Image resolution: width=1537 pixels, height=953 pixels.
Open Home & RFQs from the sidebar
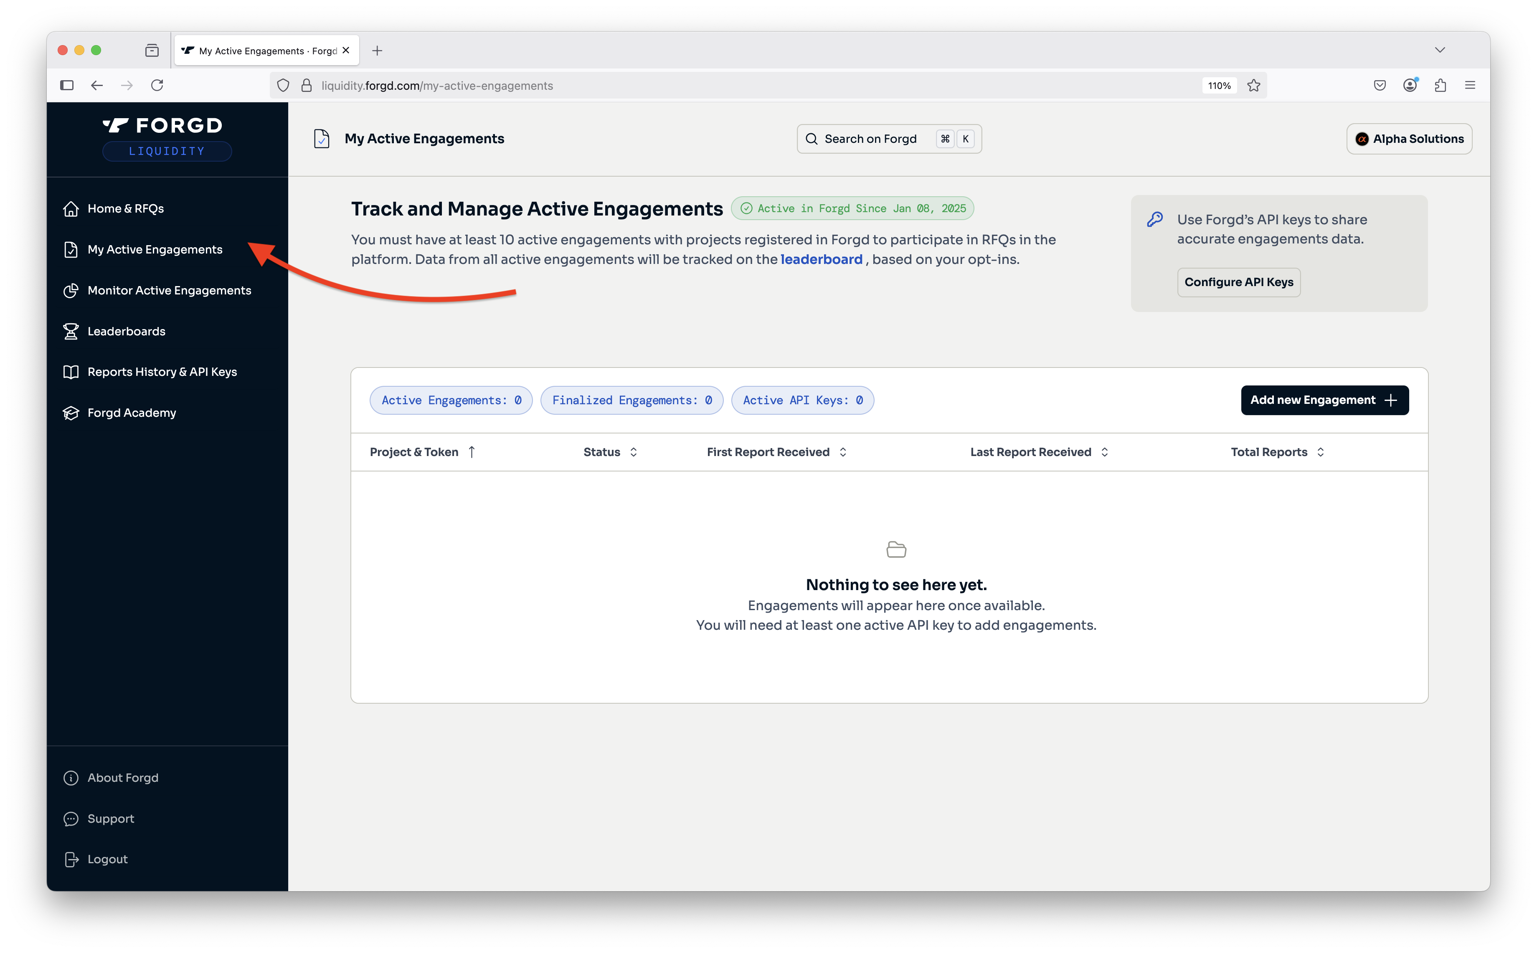[125, 209]
